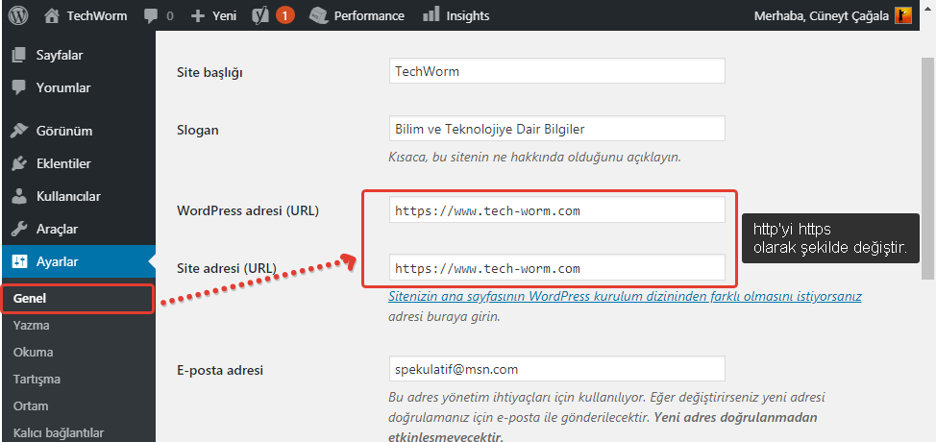Click the Yoast SEO icon in admin bar
This screenshot has height=442, width=936.
[x=260, y=15]
